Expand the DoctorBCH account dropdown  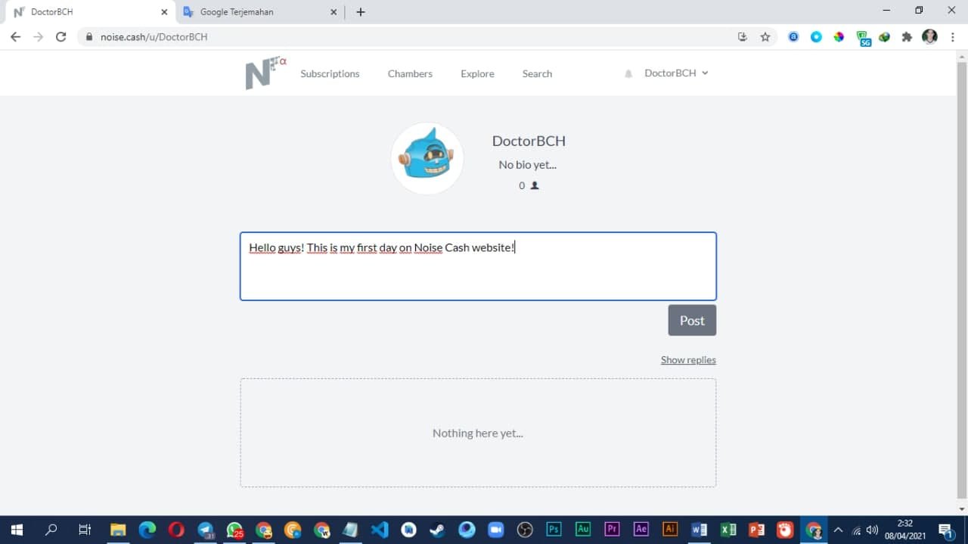click(x=676, y=73)
